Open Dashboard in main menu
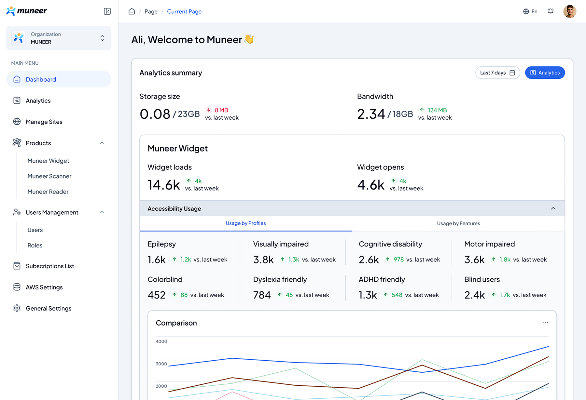This screenshot has height=400, width=586. pos(59,79)
